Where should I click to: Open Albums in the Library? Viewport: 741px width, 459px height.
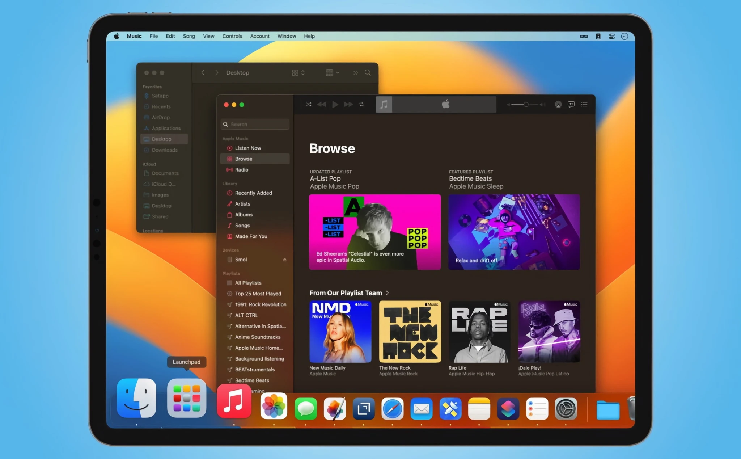coord(255,215)
